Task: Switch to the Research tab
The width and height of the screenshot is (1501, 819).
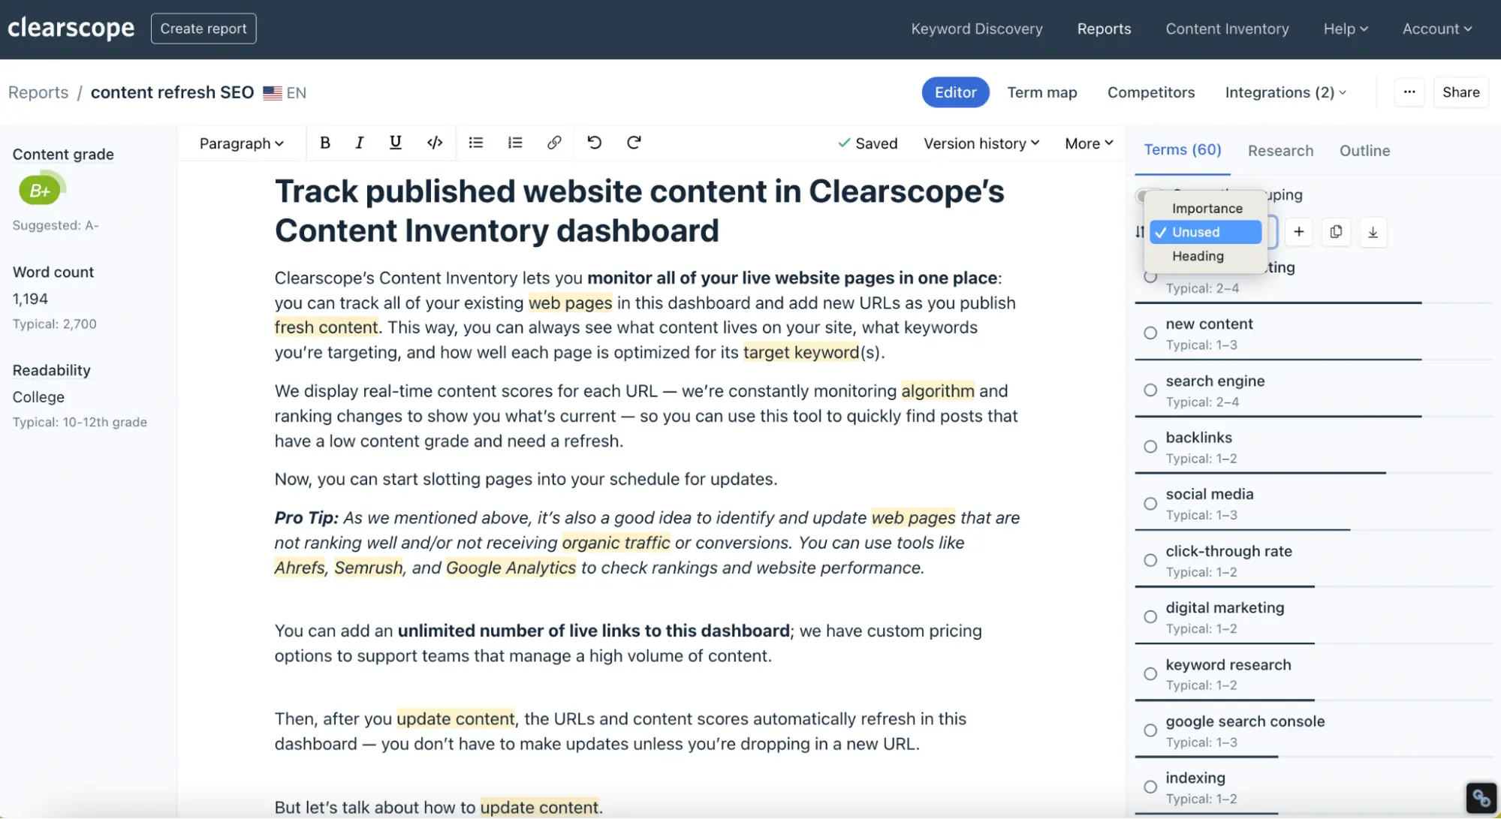Action: point(1281,149)
